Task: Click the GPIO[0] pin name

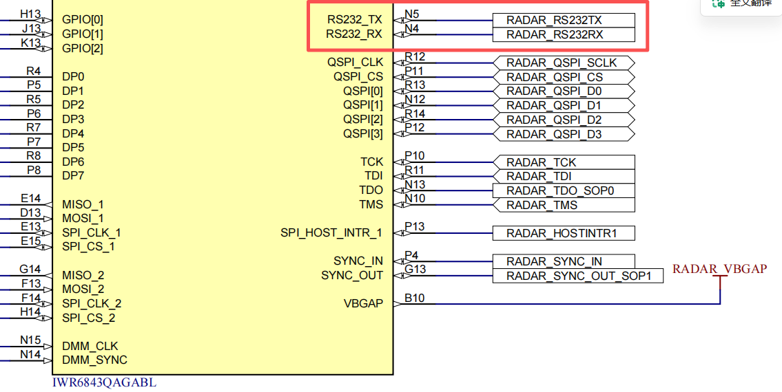Action: coord(83,20)
